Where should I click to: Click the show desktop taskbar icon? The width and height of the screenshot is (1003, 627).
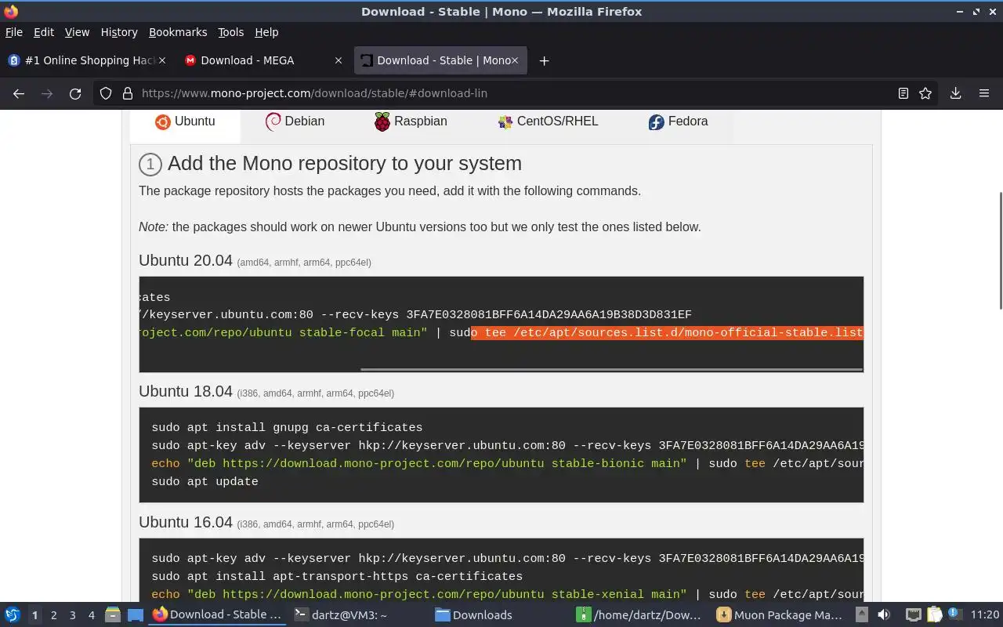click(x=135, y=615)
